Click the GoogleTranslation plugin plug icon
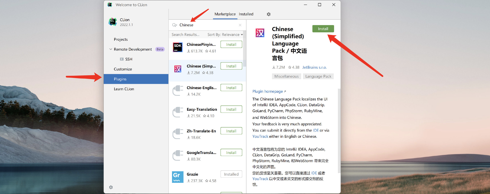 pos(178,156)
